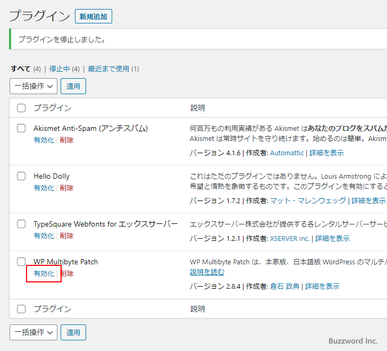Delete Hello Dolly with 削除
Screen dimensions: 387x351
(x=66, y=188)
